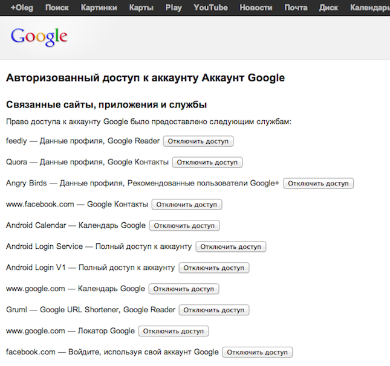Screen dimensions: 390x366
Task: Click the Google logo
Action: tap(39, 37)
